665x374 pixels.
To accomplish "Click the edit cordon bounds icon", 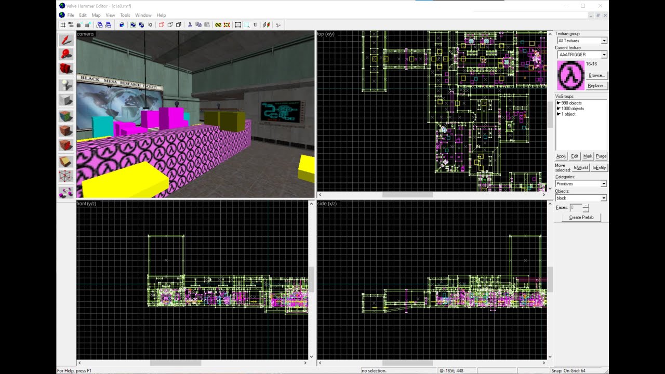I will tap(227, 24).
